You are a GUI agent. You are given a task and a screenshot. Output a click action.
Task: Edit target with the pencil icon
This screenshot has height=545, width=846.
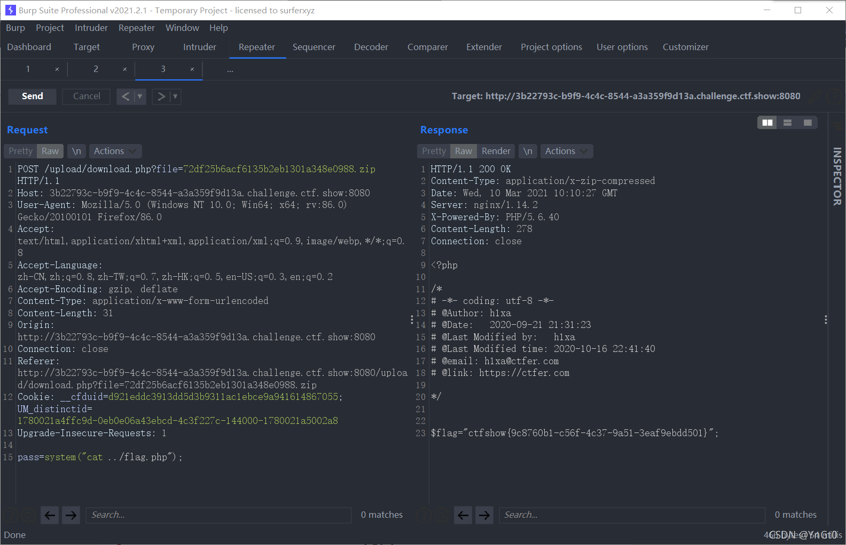[815, 97]
